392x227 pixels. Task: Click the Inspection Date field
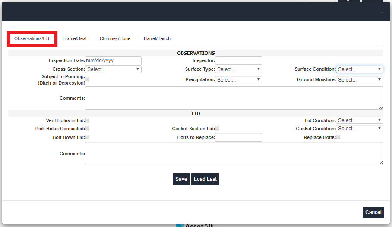coord(113,60)
